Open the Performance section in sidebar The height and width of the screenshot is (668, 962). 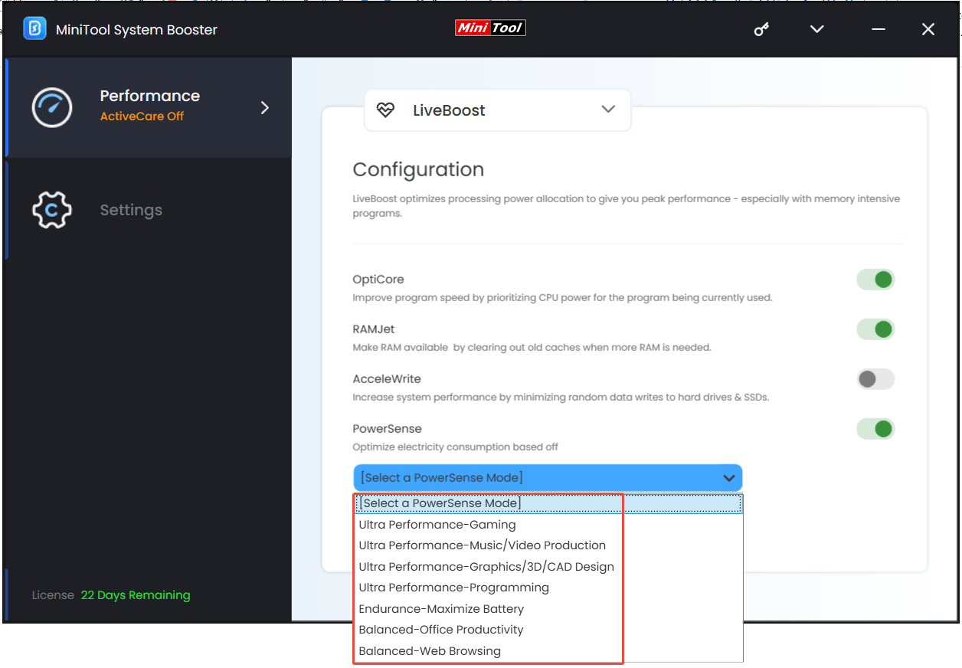[x=149, y=107]
